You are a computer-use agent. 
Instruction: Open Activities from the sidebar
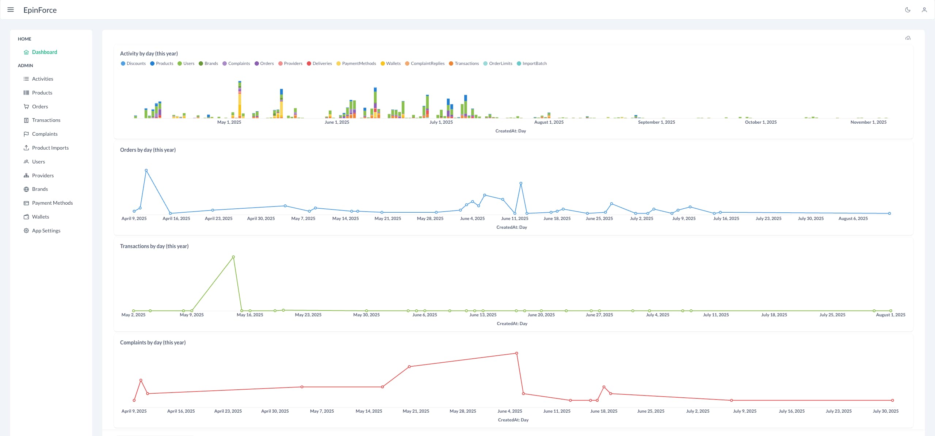click(x=42, y=79)
